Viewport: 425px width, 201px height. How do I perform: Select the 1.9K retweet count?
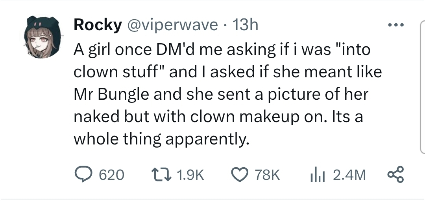click(x=190, y=175)
